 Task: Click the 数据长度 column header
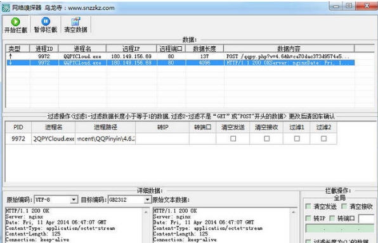204,49
